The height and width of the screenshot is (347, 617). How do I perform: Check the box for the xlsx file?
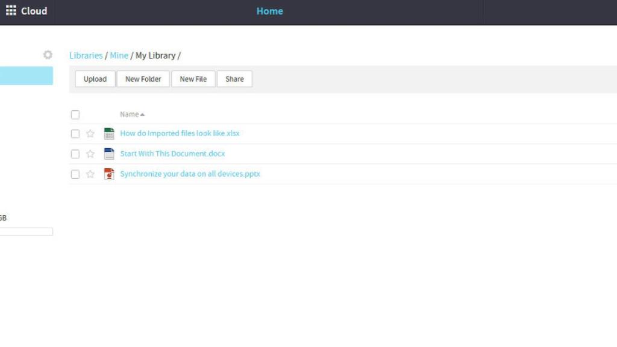pyautogui.click(x=75, y=134)
